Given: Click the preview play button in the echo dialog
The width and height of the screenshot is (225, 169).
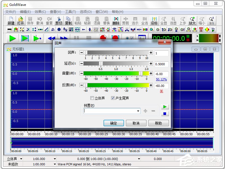Looking at the screenshot, I should tap(165, 107).
